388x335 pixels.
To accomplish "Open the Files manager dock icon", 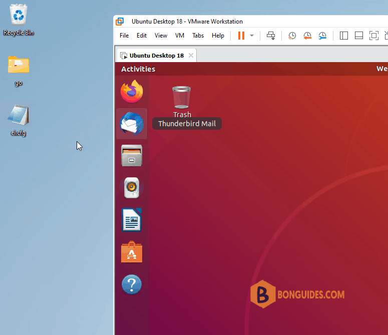I will [x=132, y=156].
